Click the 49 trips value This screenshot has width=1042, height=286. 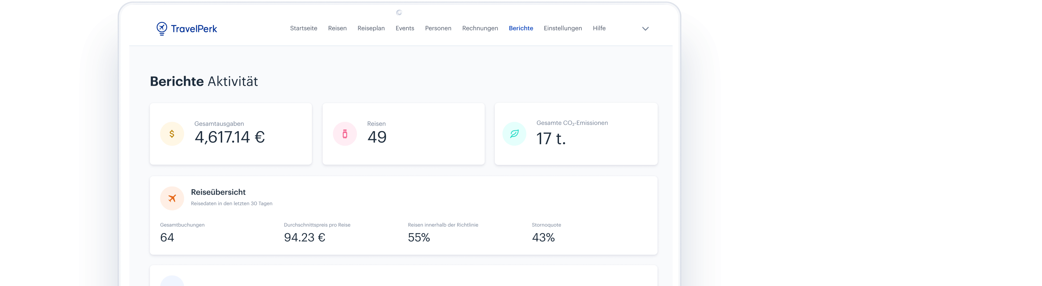click(x=377, y=137)
